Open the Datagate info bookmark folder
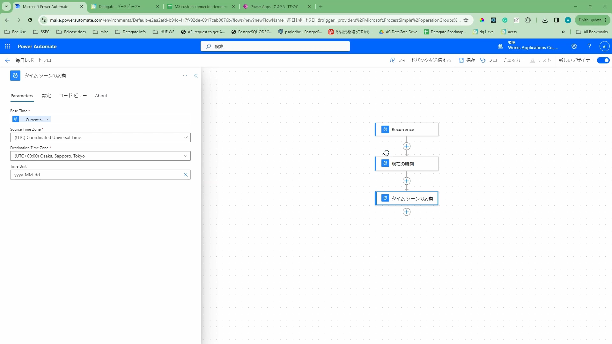Viewport: 612px width, 344px height. tap(130, 32)
